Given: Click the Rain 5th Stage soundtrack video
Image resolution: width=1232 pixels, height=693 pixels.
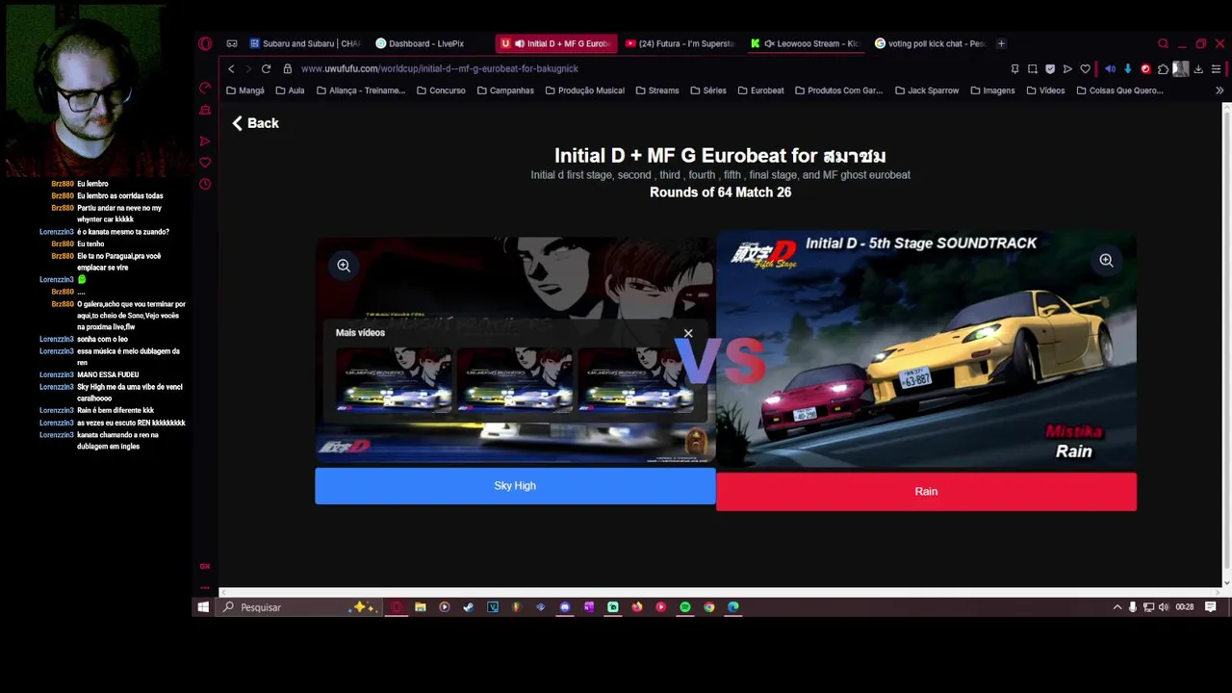Looking at the screenshot, I should click(926, 352).
